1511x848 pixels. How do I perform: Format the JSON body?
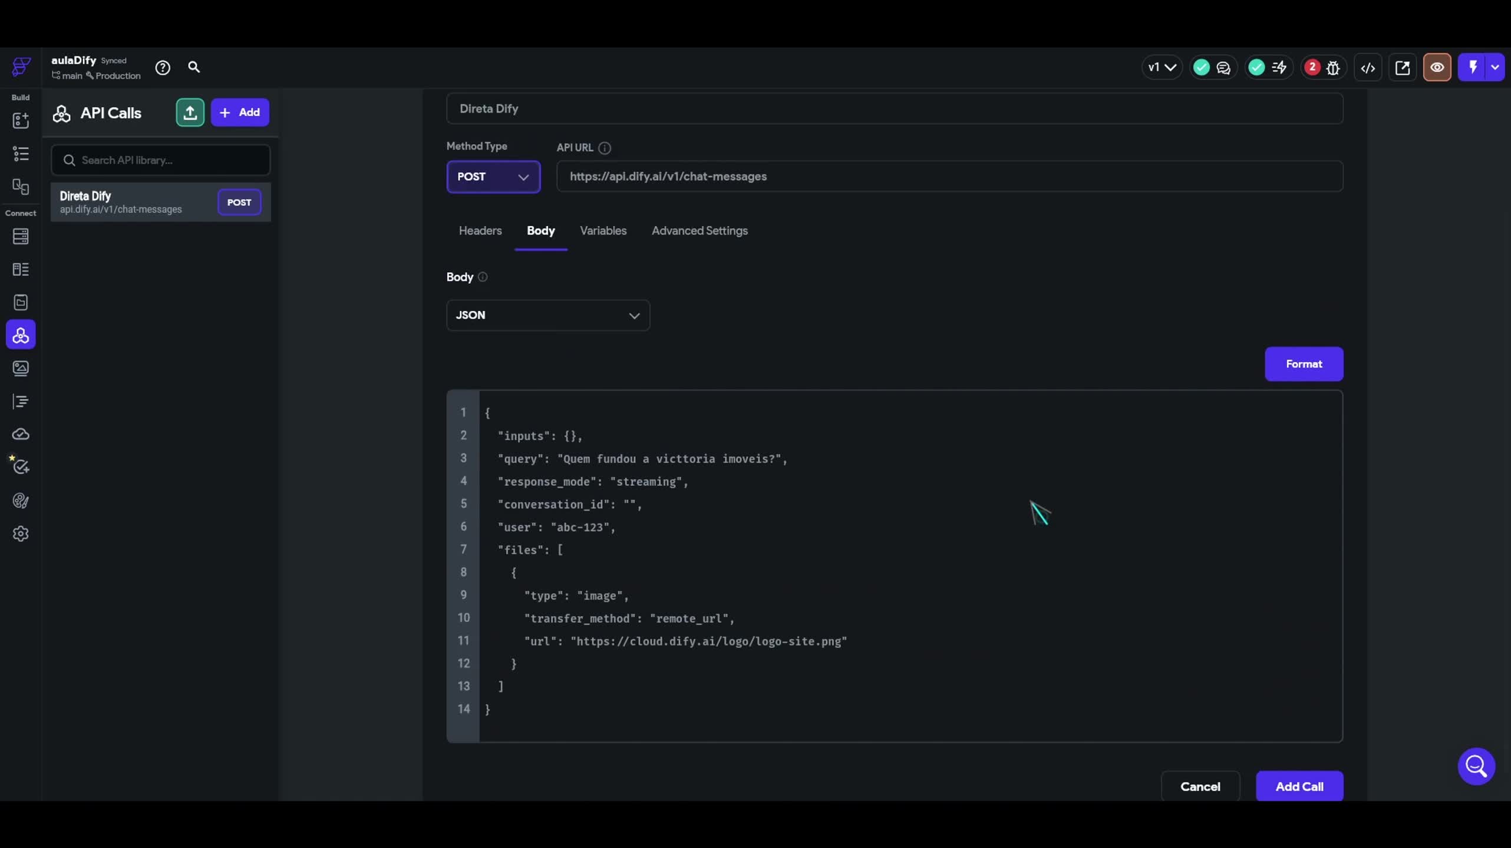click(x=1303, y=364)
